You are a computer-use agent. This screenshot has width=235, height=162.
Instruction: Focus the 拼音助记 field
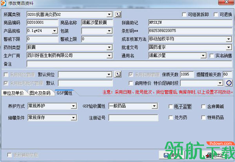click(190, 23)
